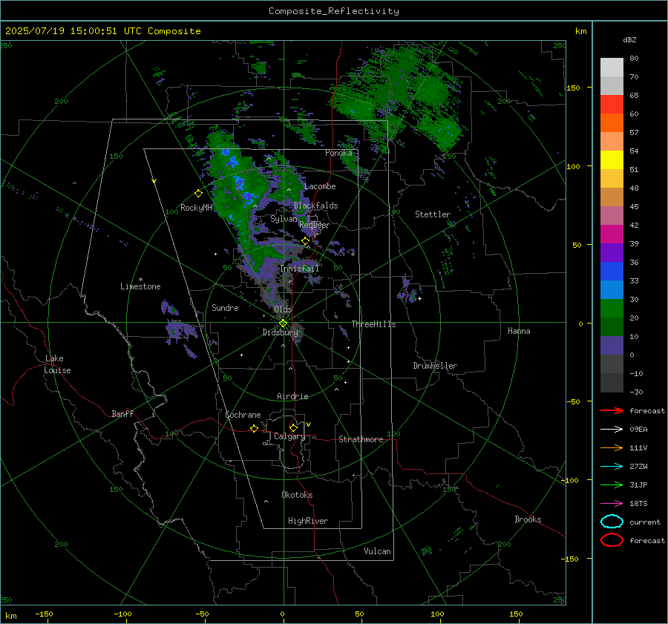Click the orange 60 dBZ swatch
Image resolution: width=668 pixels, height=624 pixels.
pos(612,122)
